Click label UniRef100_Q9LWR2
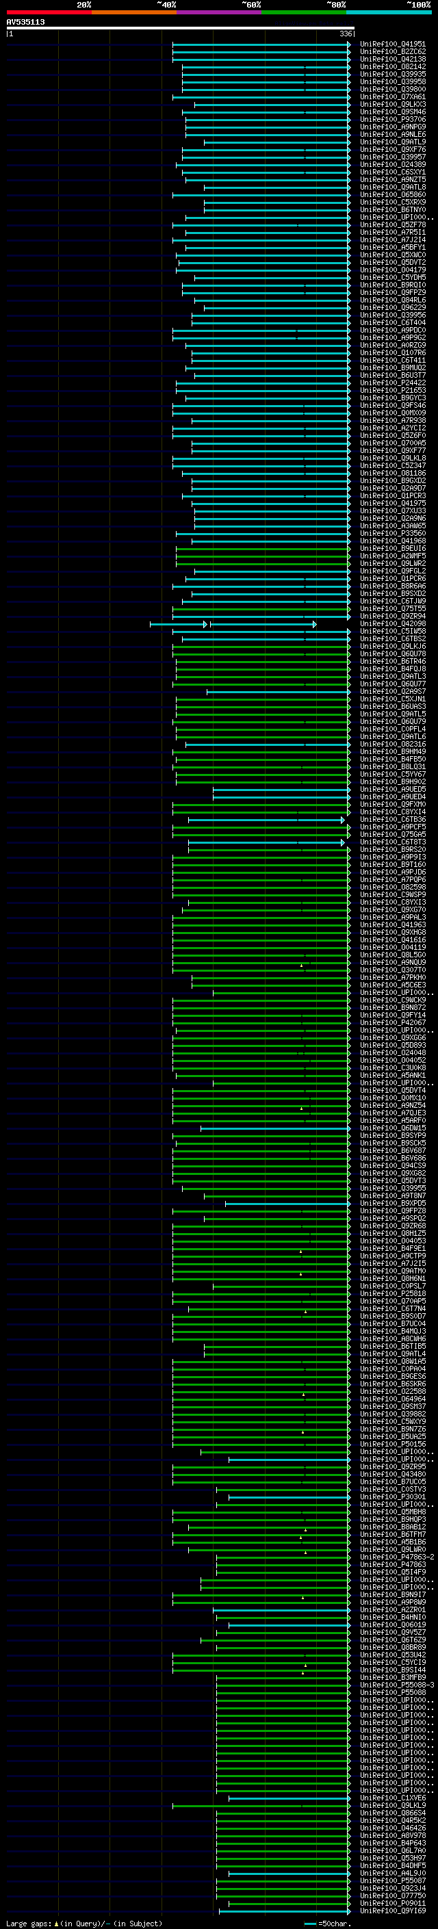Image resolution: width=438 pixels, height=1929 pixels. click(x=392, y=563)
